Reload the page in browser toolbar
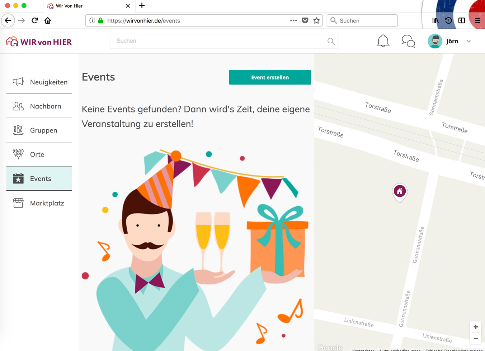485x351 pixels. pos(35,21)
